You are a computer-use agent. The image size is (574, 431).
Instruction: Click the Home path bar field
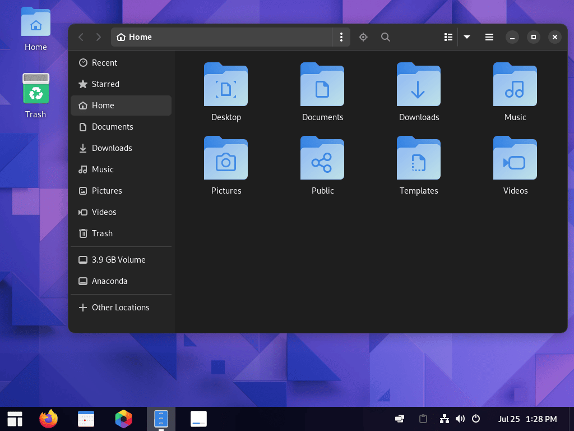tap(221, 37)
